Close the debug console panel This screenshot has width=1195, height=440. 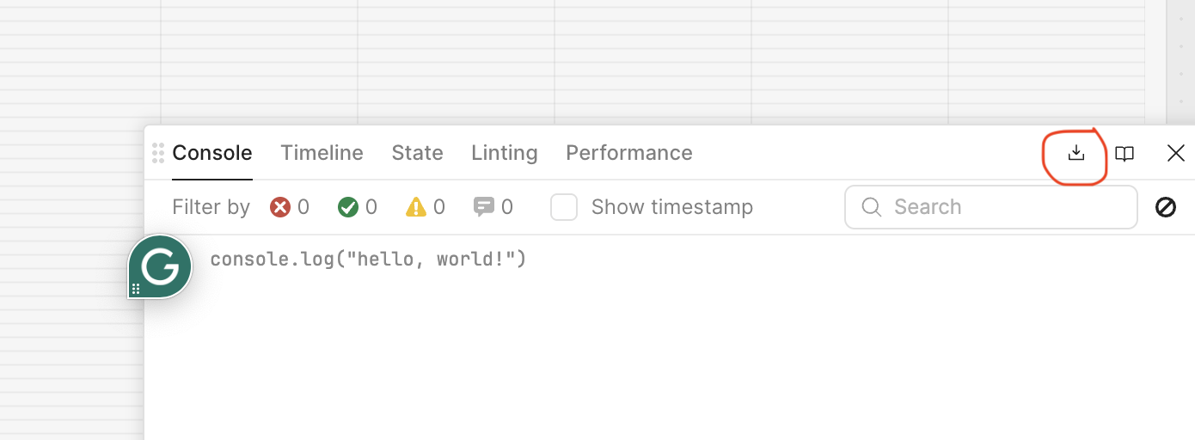1176,154
